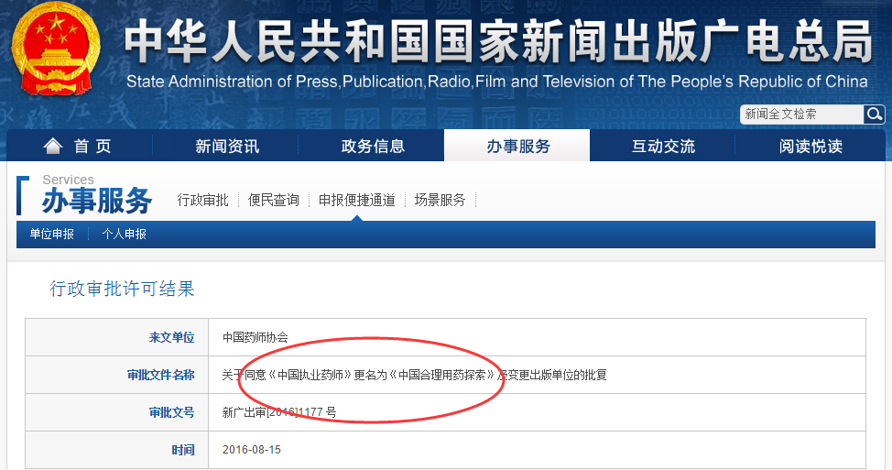Click the 中国药师协会 cell

pyautogui.click(x=255, y=337)
